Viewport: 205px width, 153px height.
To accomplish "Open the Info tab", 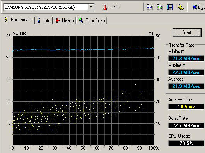I will [x=44, y=20].
